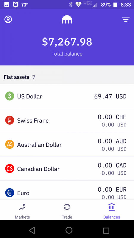Open the Swiss Franc balance row
This screenshot has width=134, height=238.
[x=67, y=120]
